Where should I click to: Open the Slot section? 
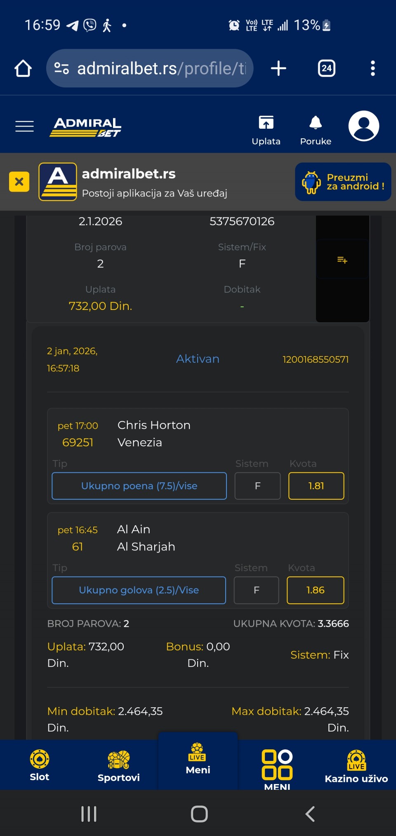(40, 765)
